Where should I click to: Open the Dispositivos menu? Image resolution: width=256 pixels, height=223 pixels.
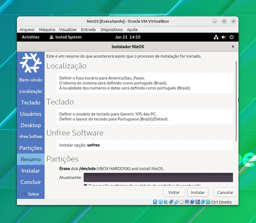tap(112, 30)
